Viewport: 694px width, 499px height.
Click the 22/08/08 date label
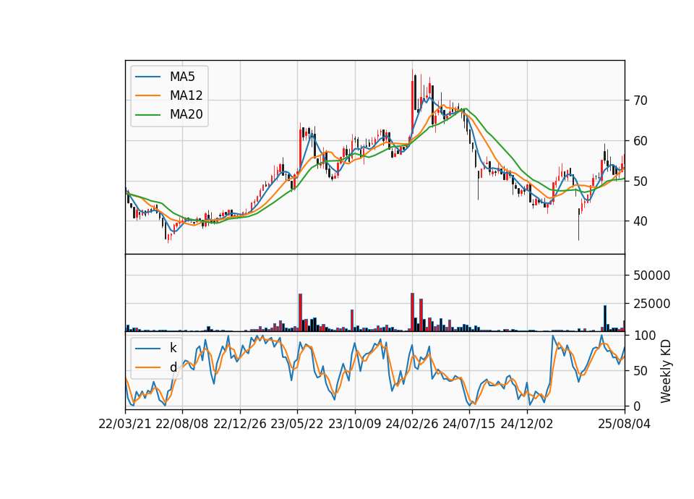[x=182, y=424]
